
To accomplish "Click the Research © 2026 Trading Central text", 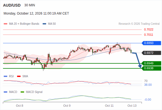I will [139, 24].
